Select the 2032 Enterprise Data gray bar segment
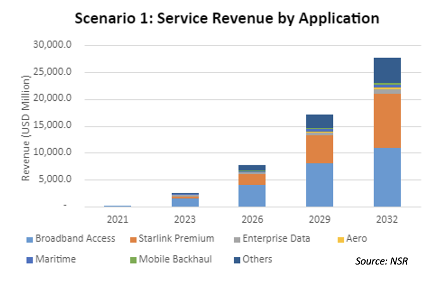The height and width of the screenshot is (283, 443). tap(387, 92)
